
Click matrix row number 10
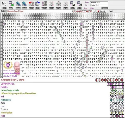coord(2,47)
